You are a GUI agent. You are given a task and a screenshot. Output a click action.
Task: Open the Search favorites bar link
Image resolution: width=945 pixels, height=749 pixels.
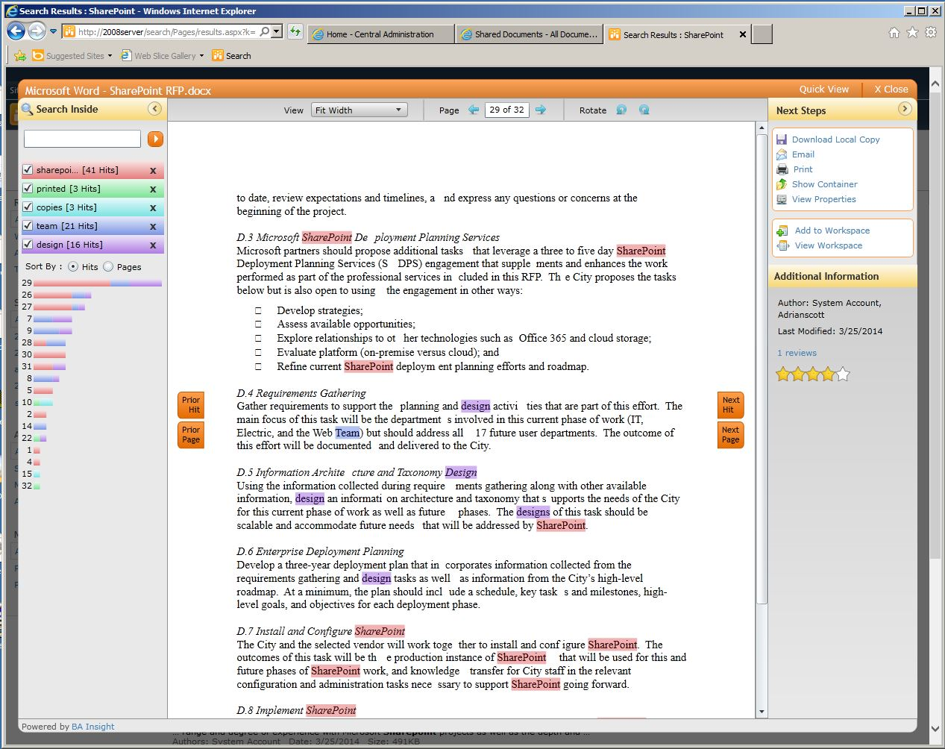click(231, 56)
